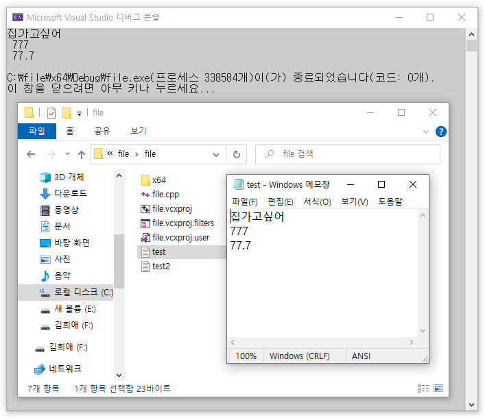Screen dimensions: 485x420
Task: Open 음악 folder in sidebar
Action: coord(56,275)
